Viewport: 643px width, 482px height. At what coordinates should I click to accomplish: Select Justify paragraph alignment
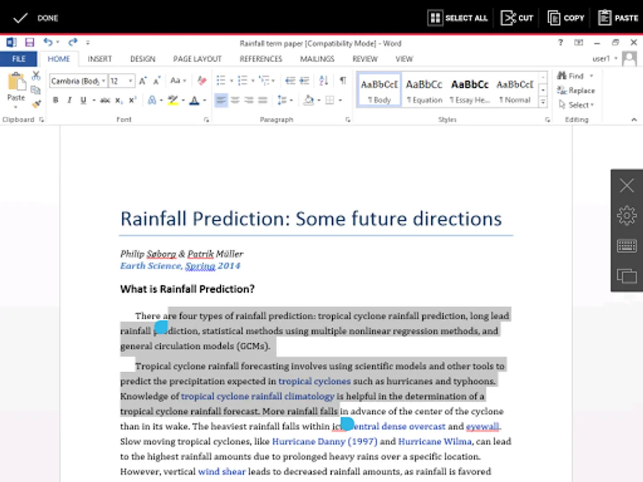coord(263,100)
